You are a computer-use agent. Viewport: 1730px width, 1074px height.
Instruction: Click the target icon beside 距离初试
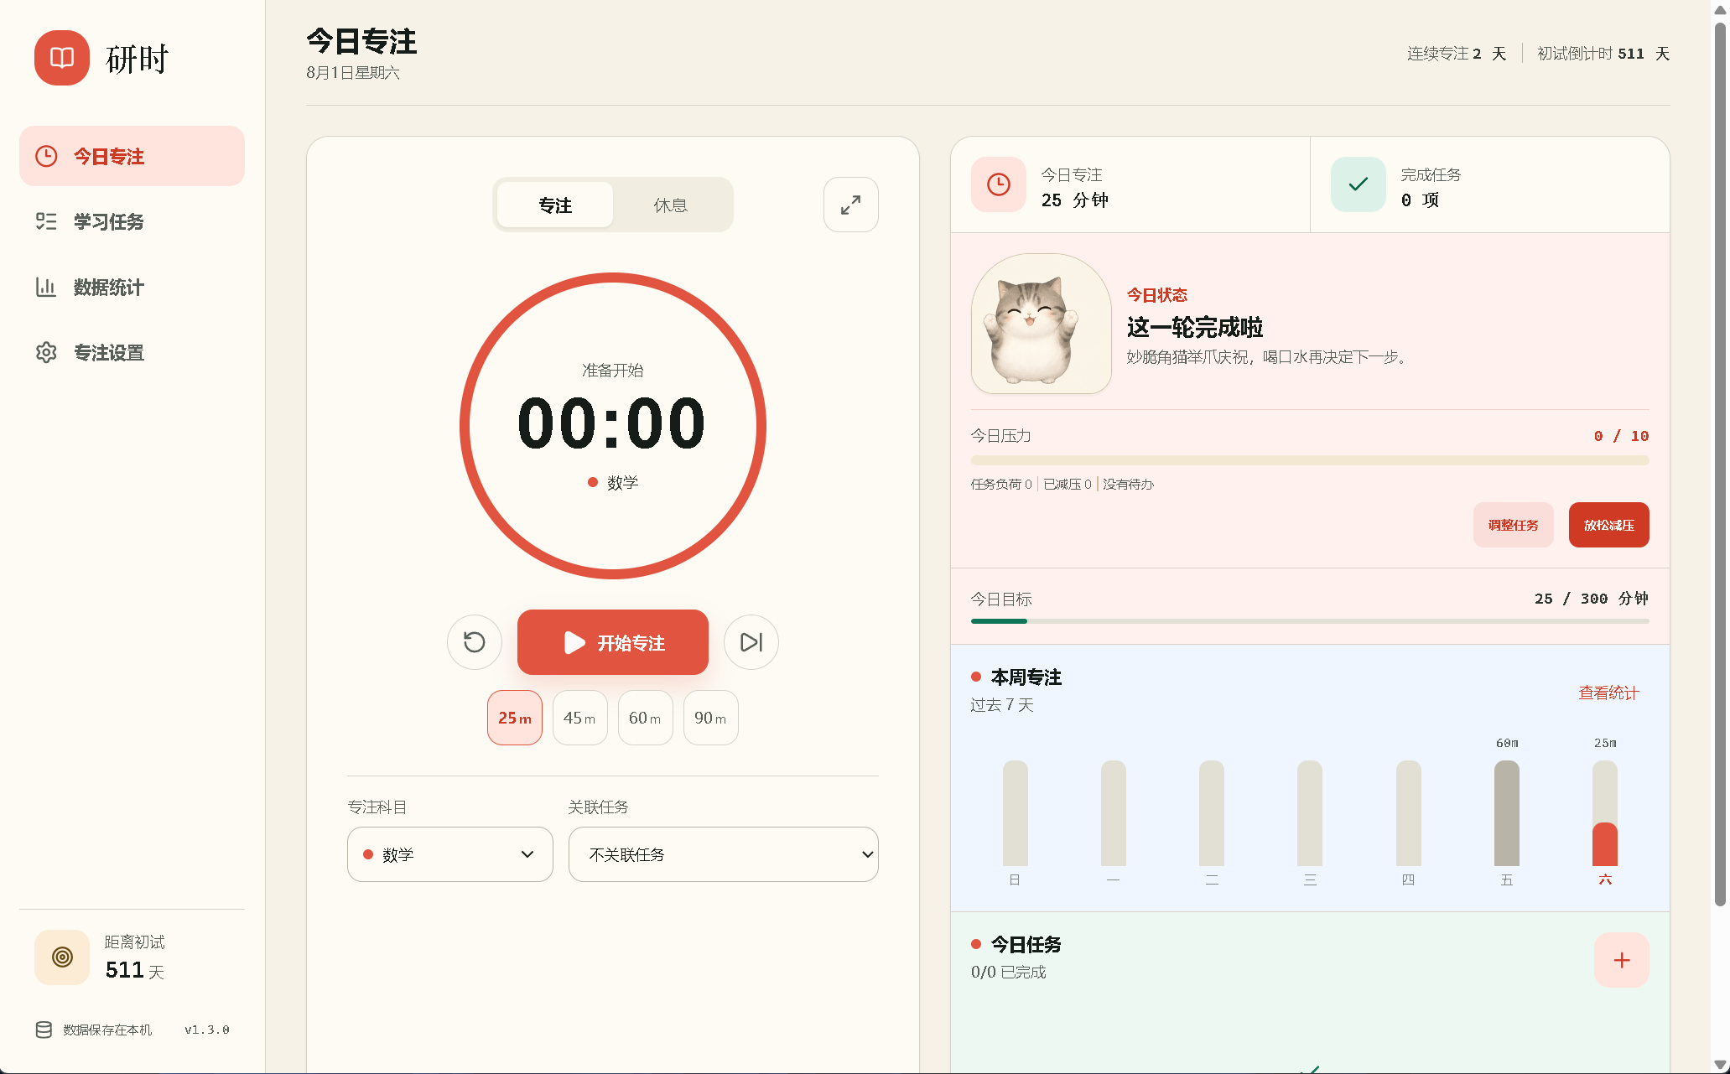coord(62,957)
